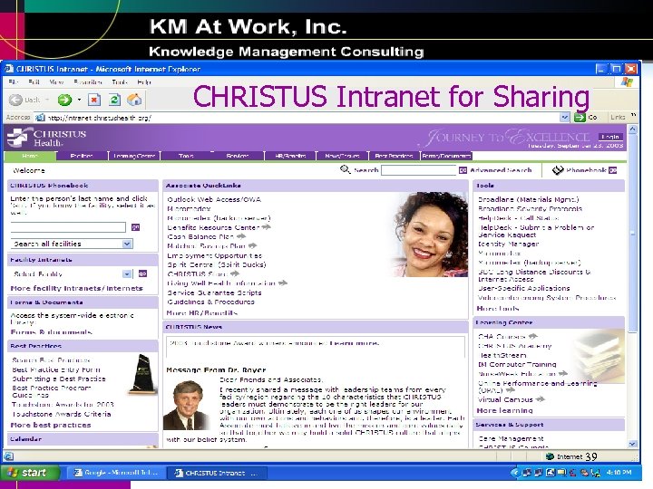Image resolution: width=653 pixels, height=489 pixels.
Task: Open the Search all facilities dropdown
Action: click(127, 244)
